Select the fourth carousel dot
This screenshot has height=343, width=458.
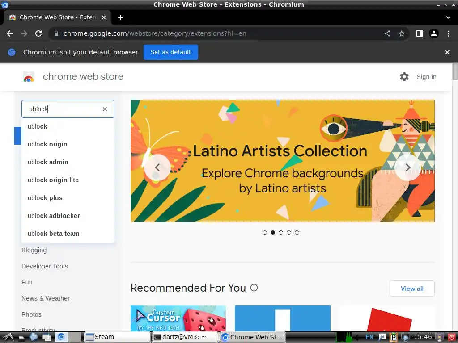[289, 233]
